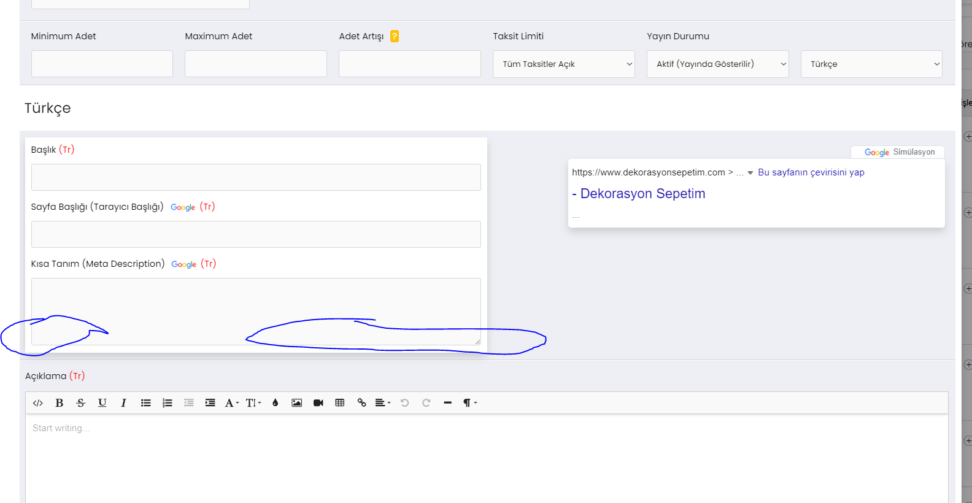The width and height of the screenshot is (972, 503).
Task: Insert a table into the description
Action: point(340,403)
